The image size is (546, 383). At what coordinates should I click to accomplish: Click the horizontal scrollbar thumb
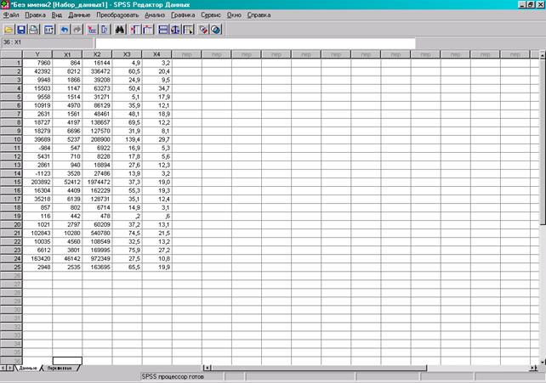click(x=319, y=368)
